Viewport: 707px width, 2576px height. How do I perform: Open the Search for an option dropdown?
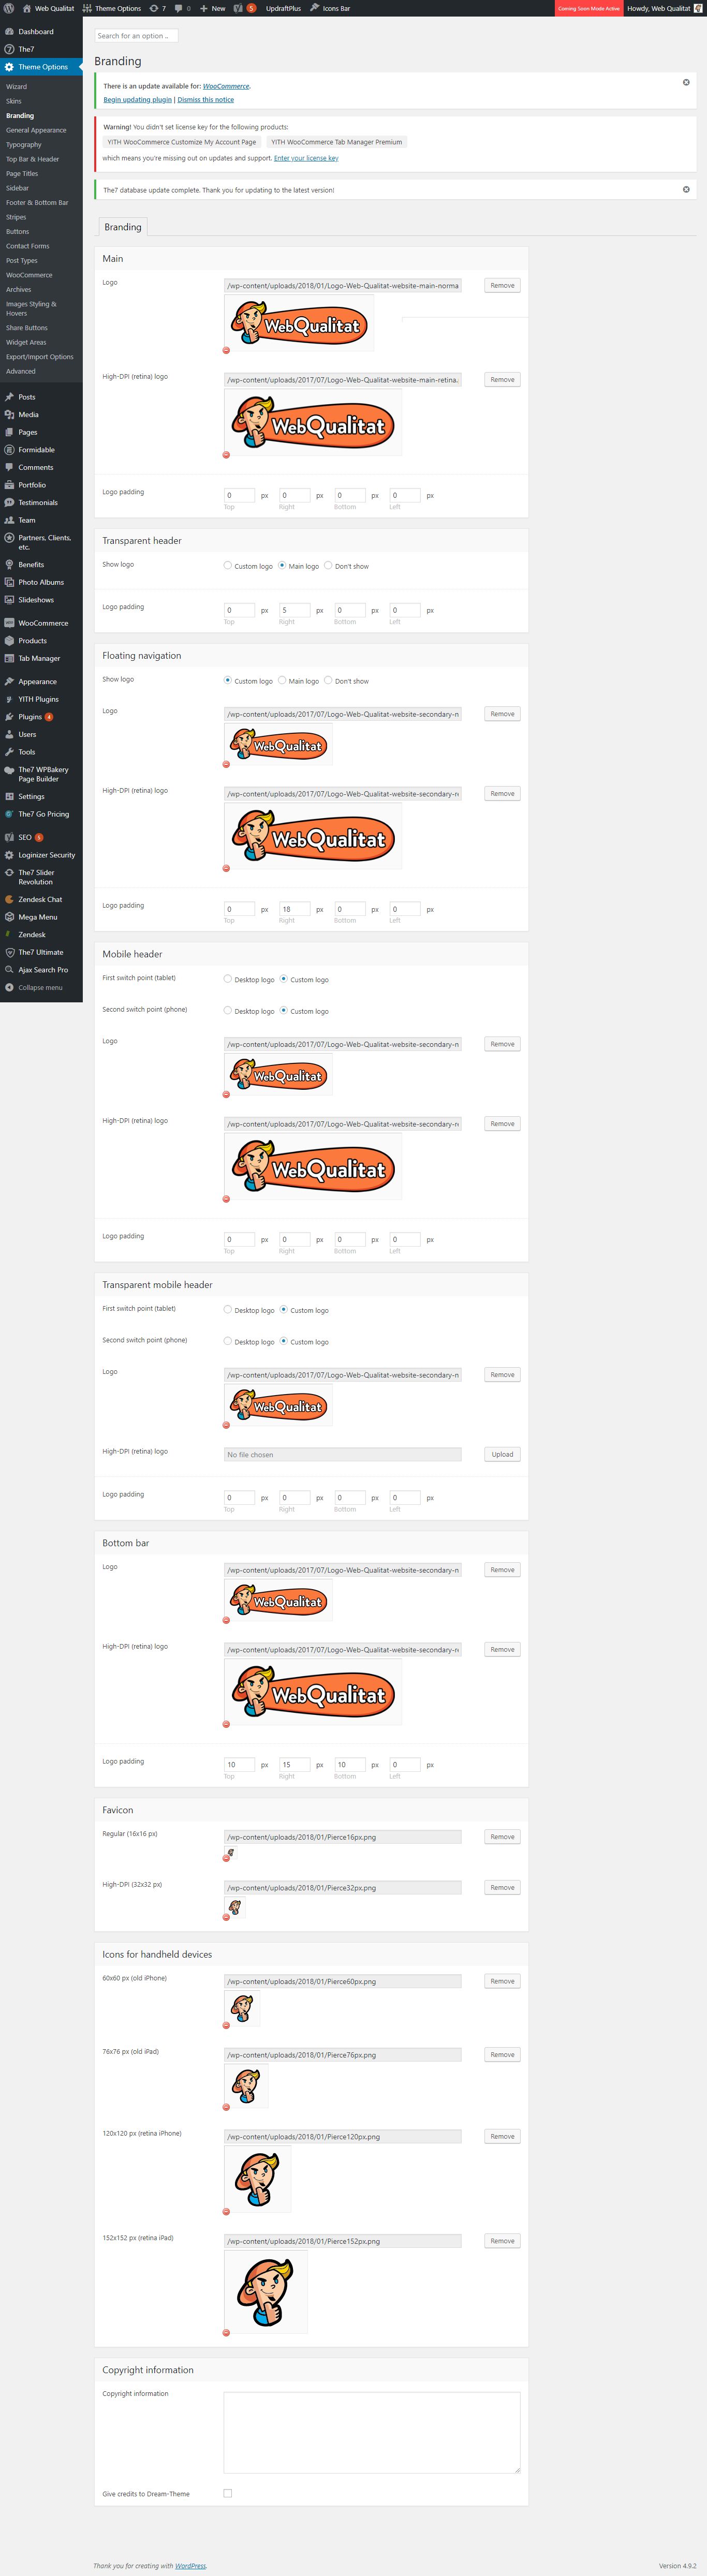pos(136,36)
